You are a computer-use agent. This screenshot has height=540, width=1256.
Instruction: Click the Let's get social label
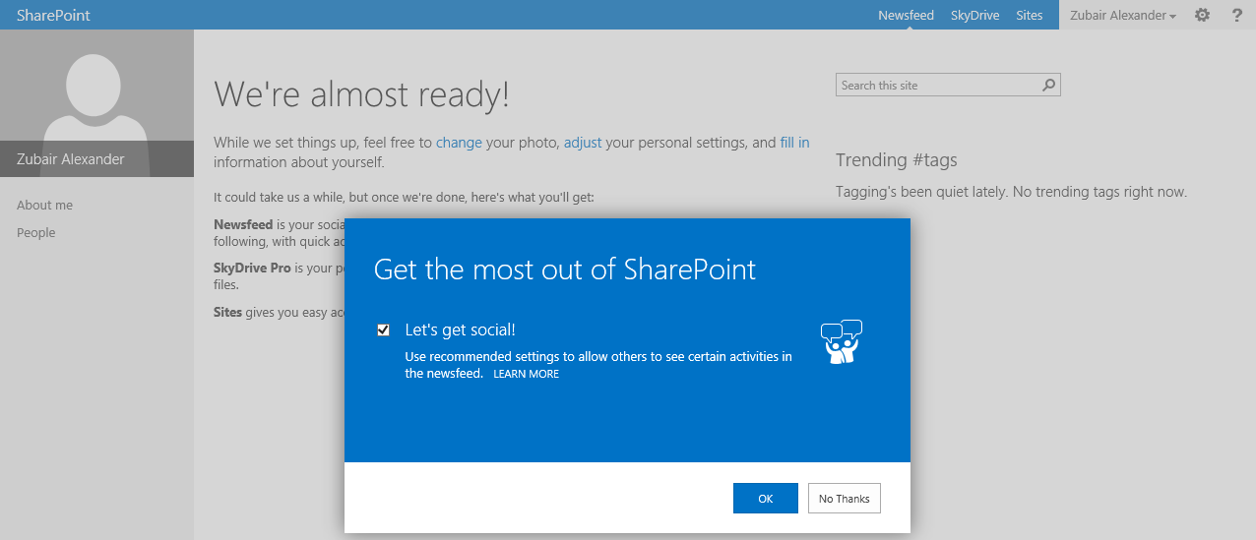coord(461,330)
